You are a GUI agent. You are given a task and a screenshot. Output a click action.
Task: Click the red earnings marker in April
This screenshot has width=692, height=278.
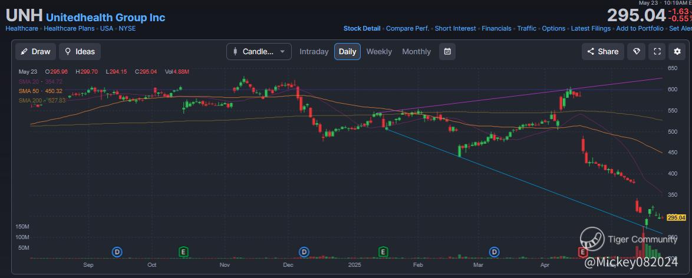[582, 252]
